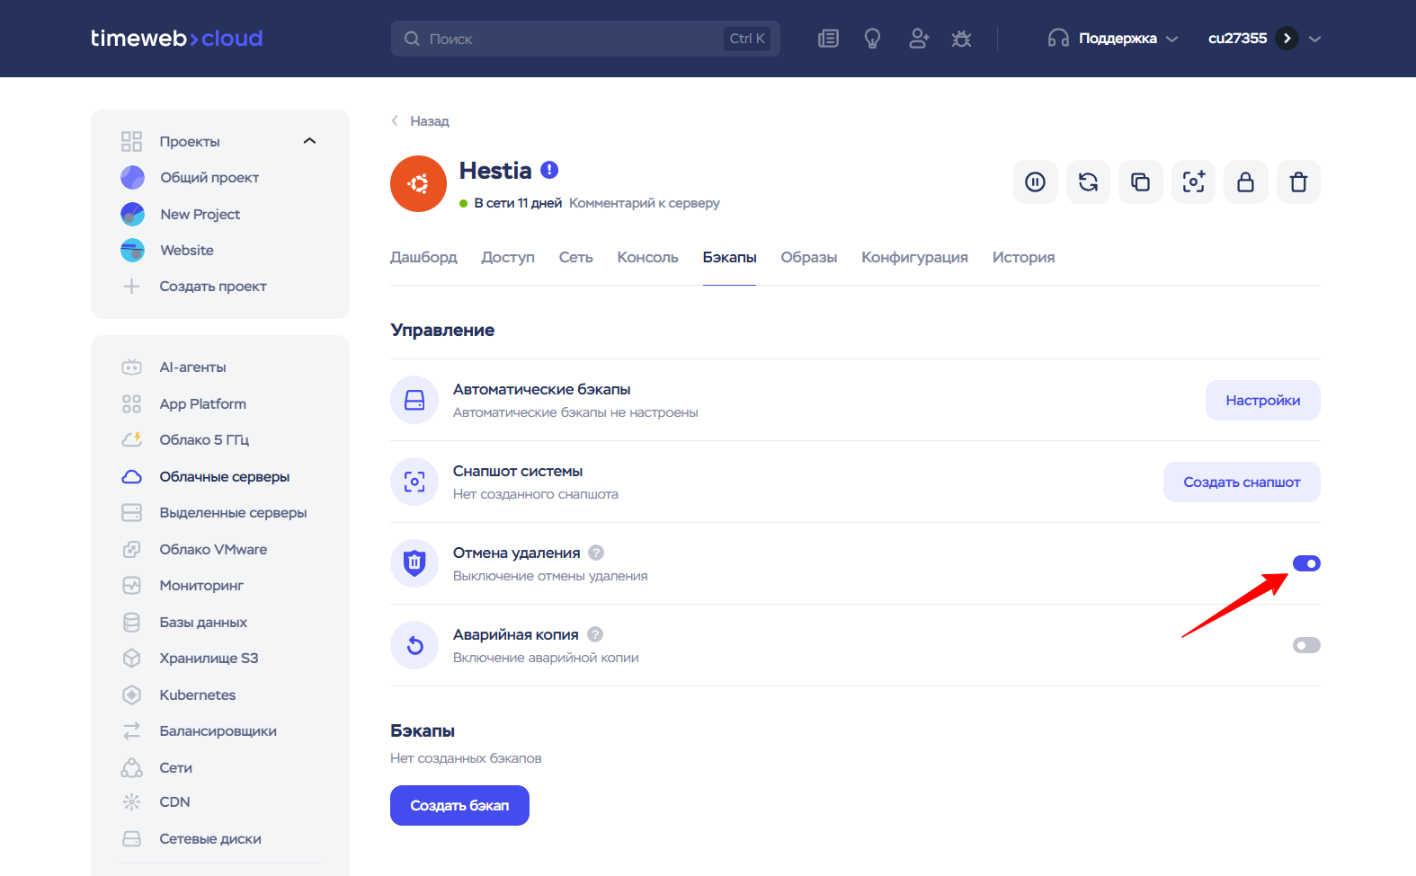
Task: Click the AI-агенты sidebar icon
Action: click(131, 367)
